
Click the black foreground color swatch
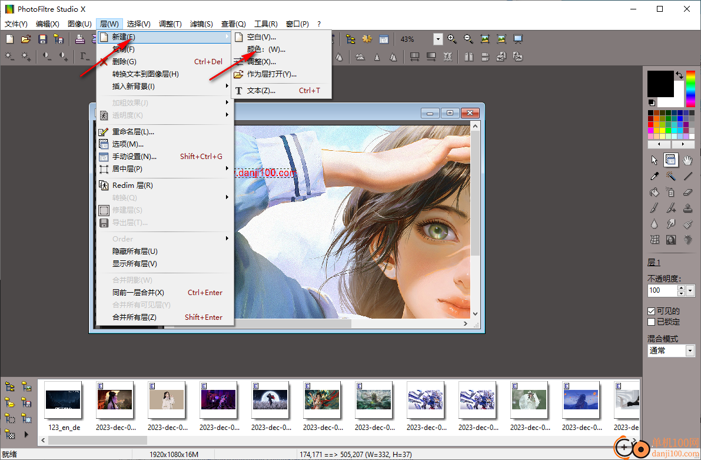coord(660,84)
